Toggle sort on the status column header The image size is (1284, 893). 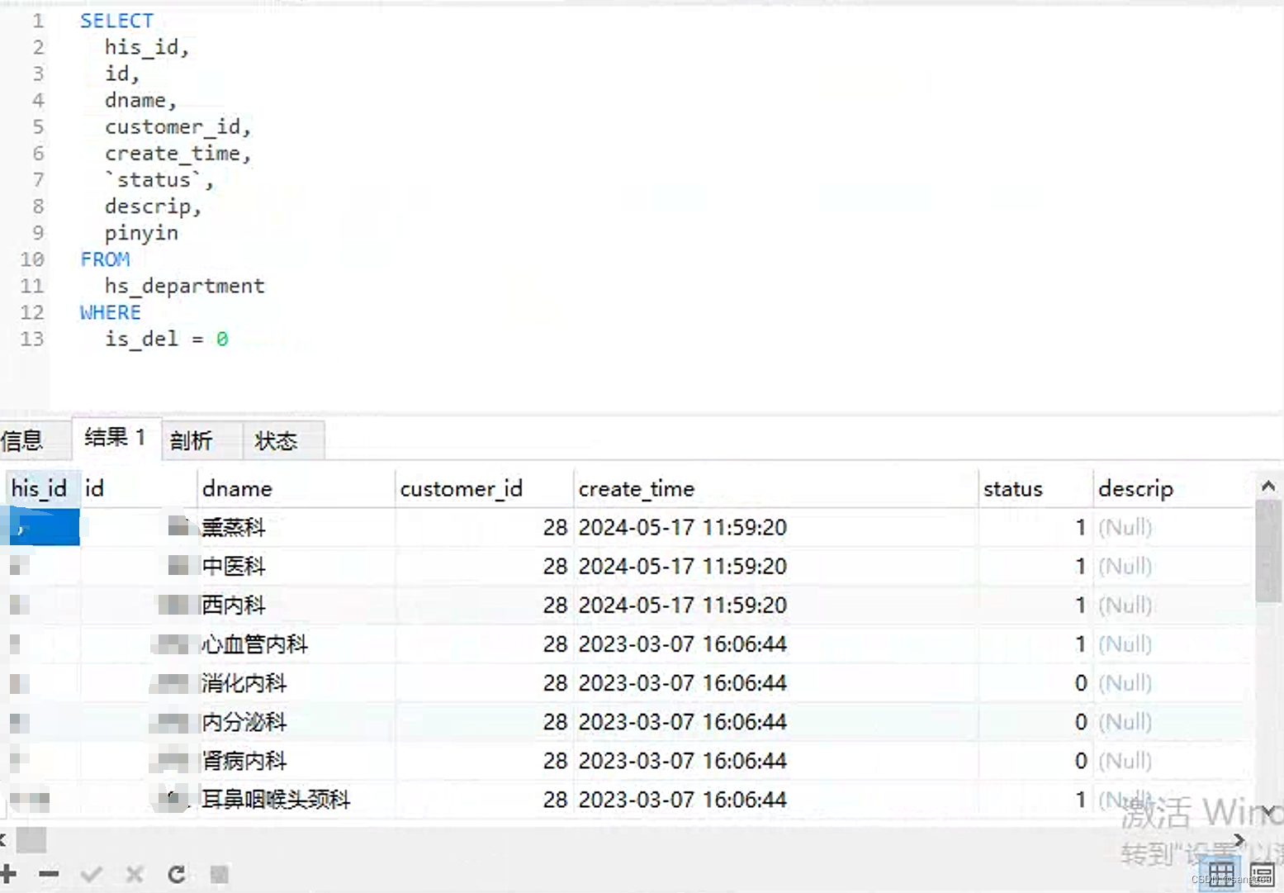pos(1012,488)
